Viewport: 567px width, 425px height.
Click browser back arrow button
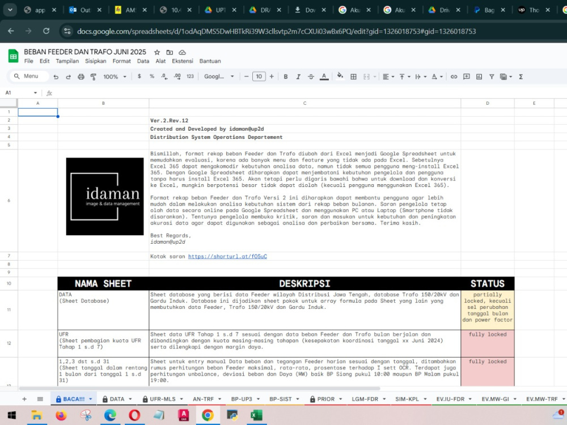(11, 31)
